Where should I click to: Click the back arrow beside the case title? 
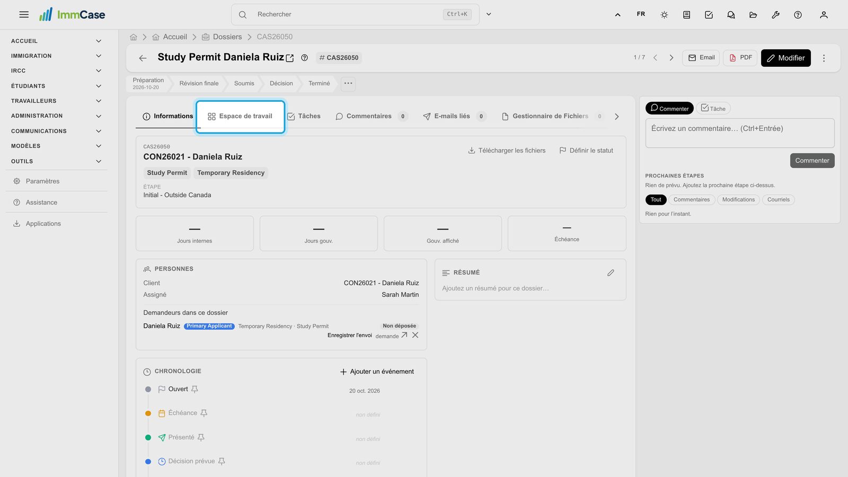click(143, 58)
